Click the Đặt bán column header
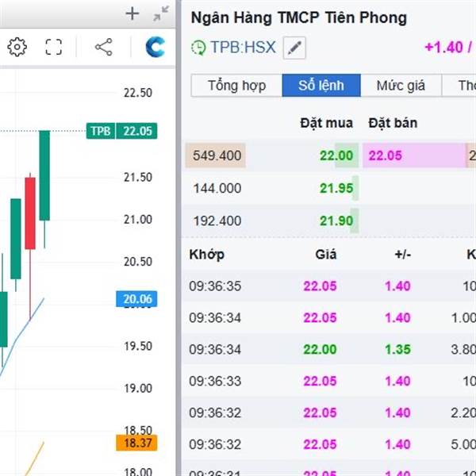This screenshot has width=476, height=476. 393,123
